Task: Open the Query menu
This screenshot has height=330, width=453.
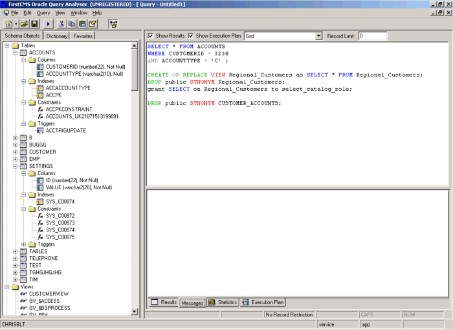Action: click(43, 13)
